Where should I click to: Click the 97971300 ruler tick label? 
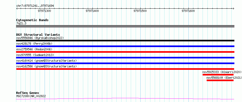coord(44,11)
